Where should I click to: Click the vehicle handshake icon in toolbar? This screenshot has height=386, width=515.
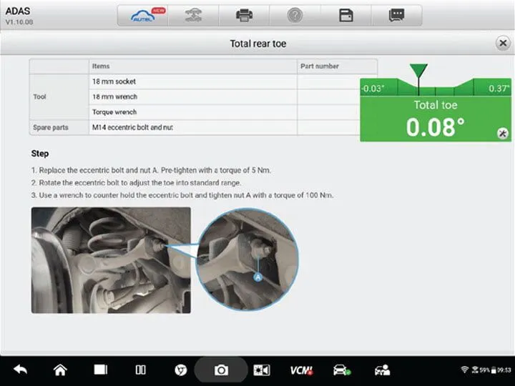click(x=193, y=16)
